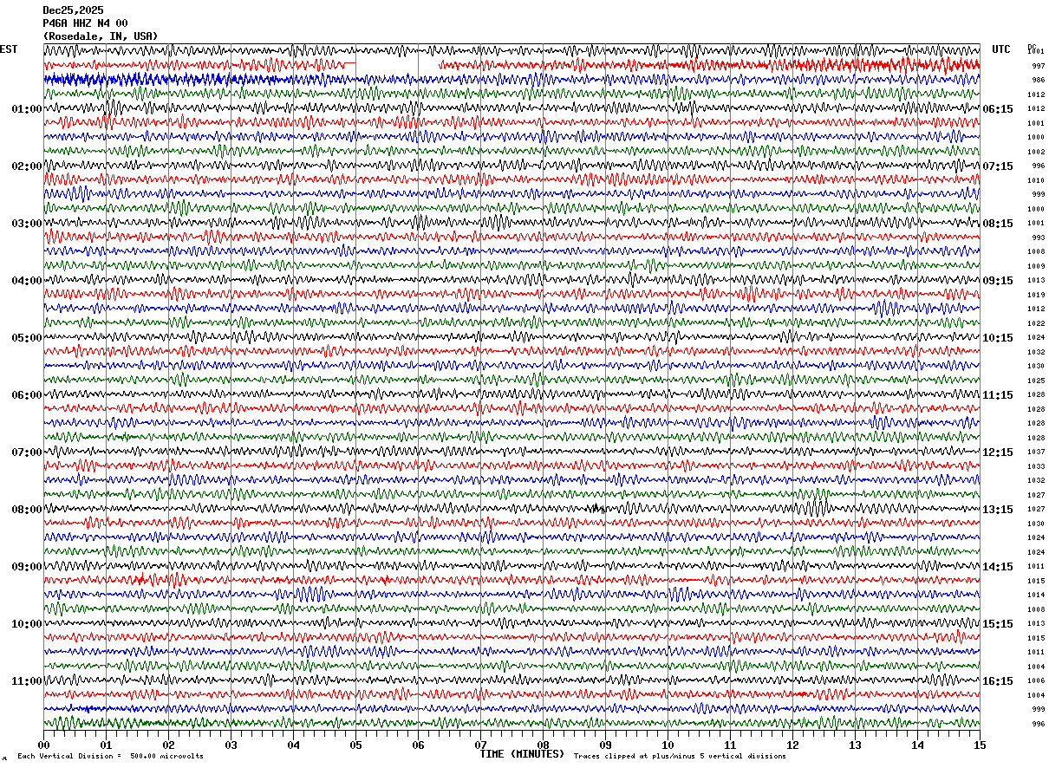1049x768 pixels.
Task: Select the 06:00 EST row label
Action: coord(27,395)
